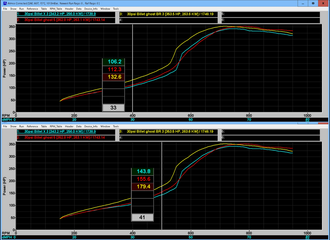Open the Reference menu in the lower window
The width and height of the screenshot is (330, 240).
(32, 127)
